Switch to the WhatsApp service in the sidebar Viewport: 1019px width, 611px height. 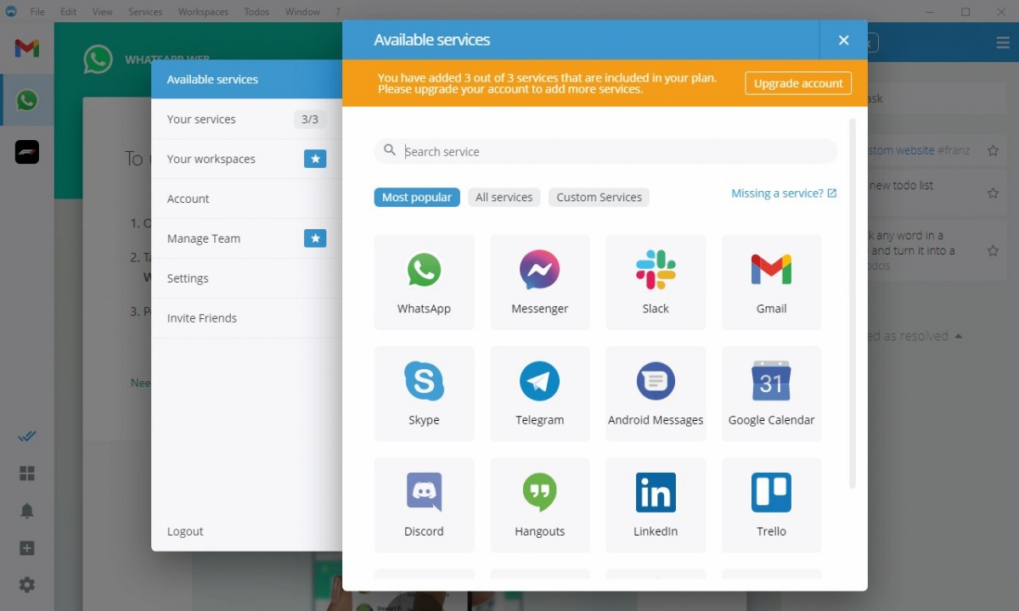coord(27,100)
